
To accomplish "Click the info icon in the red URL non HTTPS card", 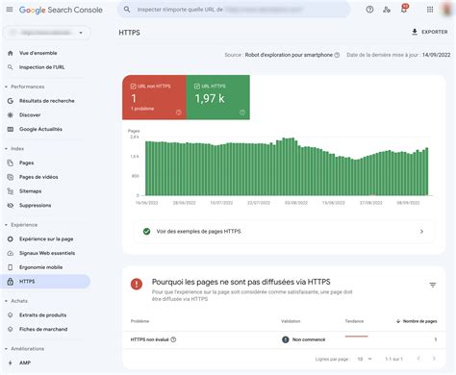I will [x=179, y=112].
